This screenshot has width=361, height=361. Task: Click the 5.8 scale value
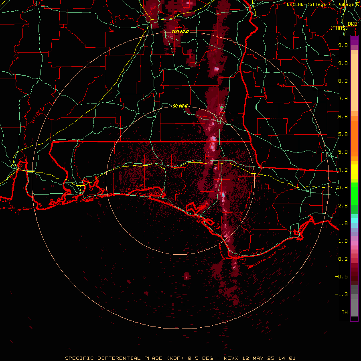click(x=343, y=134)
